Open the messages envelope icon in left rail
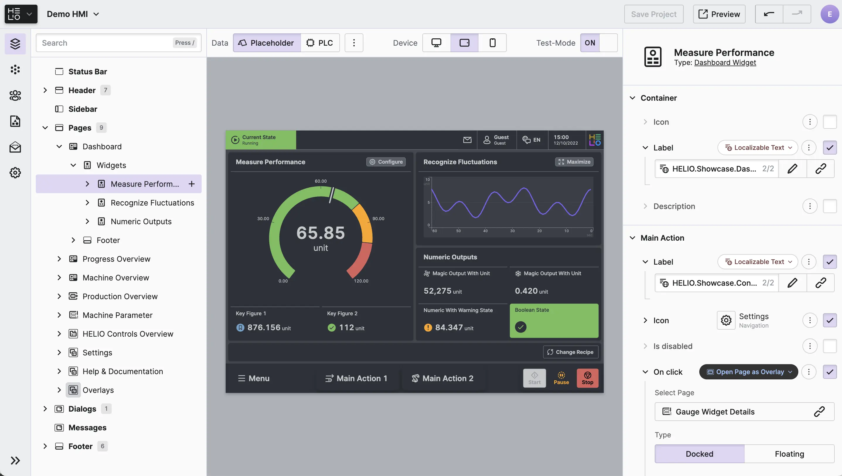This screenshot has width=842, height=476. [x=15, y=147]
